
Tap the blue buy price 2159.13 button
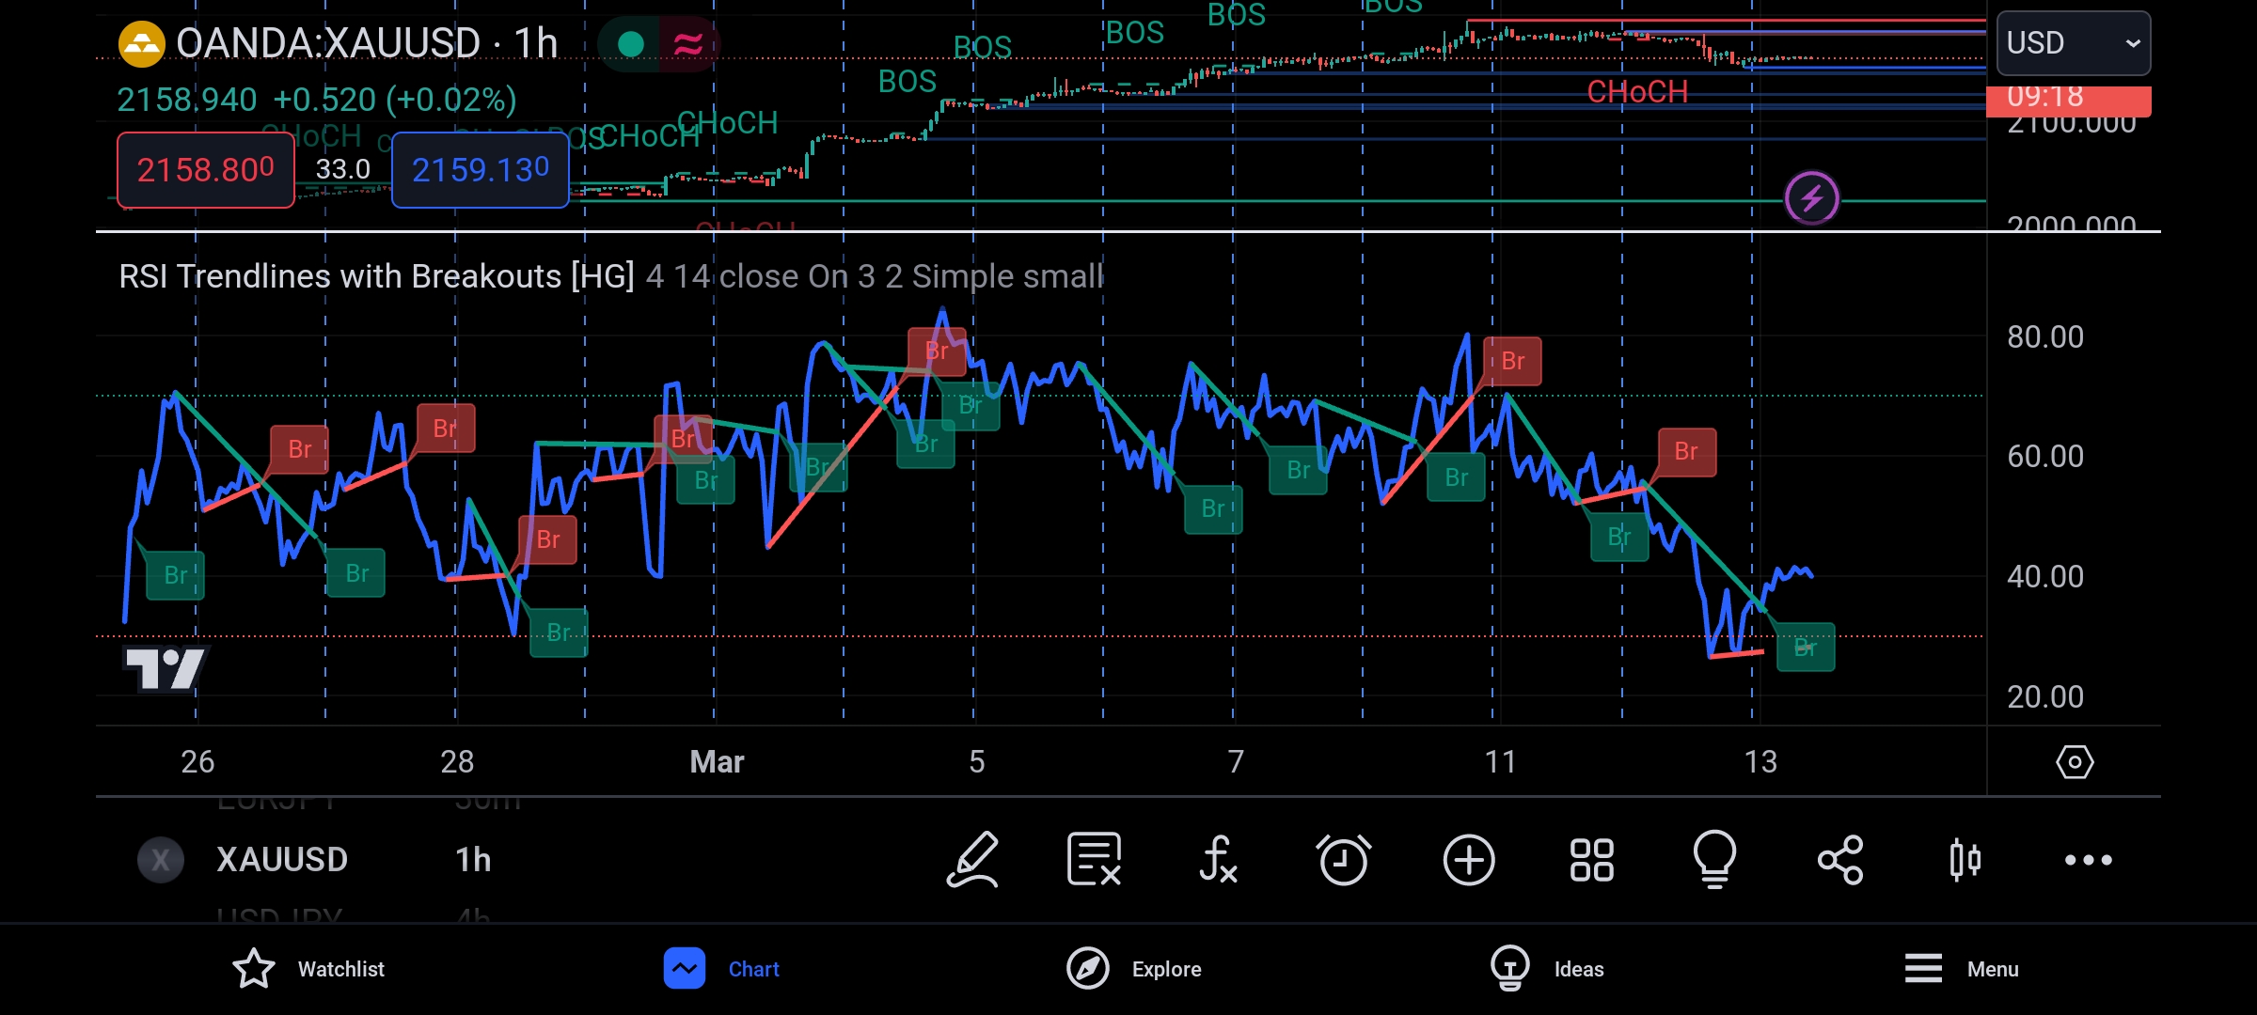pyautogui.click(x=480, y=170)
